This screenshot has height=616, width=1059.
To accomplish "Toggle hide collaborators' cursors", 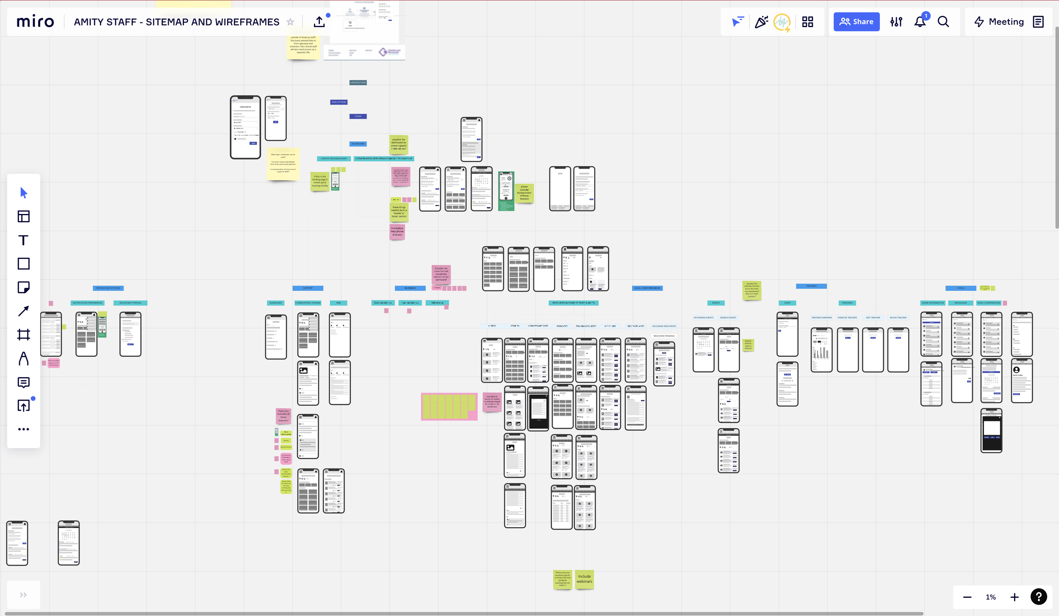I will [737, 22].
